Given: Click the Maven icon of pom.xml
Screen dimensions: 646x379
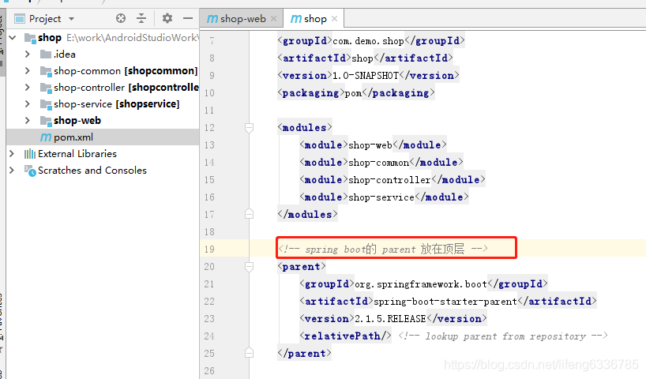Looking at the screenshot, I should tap(46, 137).
